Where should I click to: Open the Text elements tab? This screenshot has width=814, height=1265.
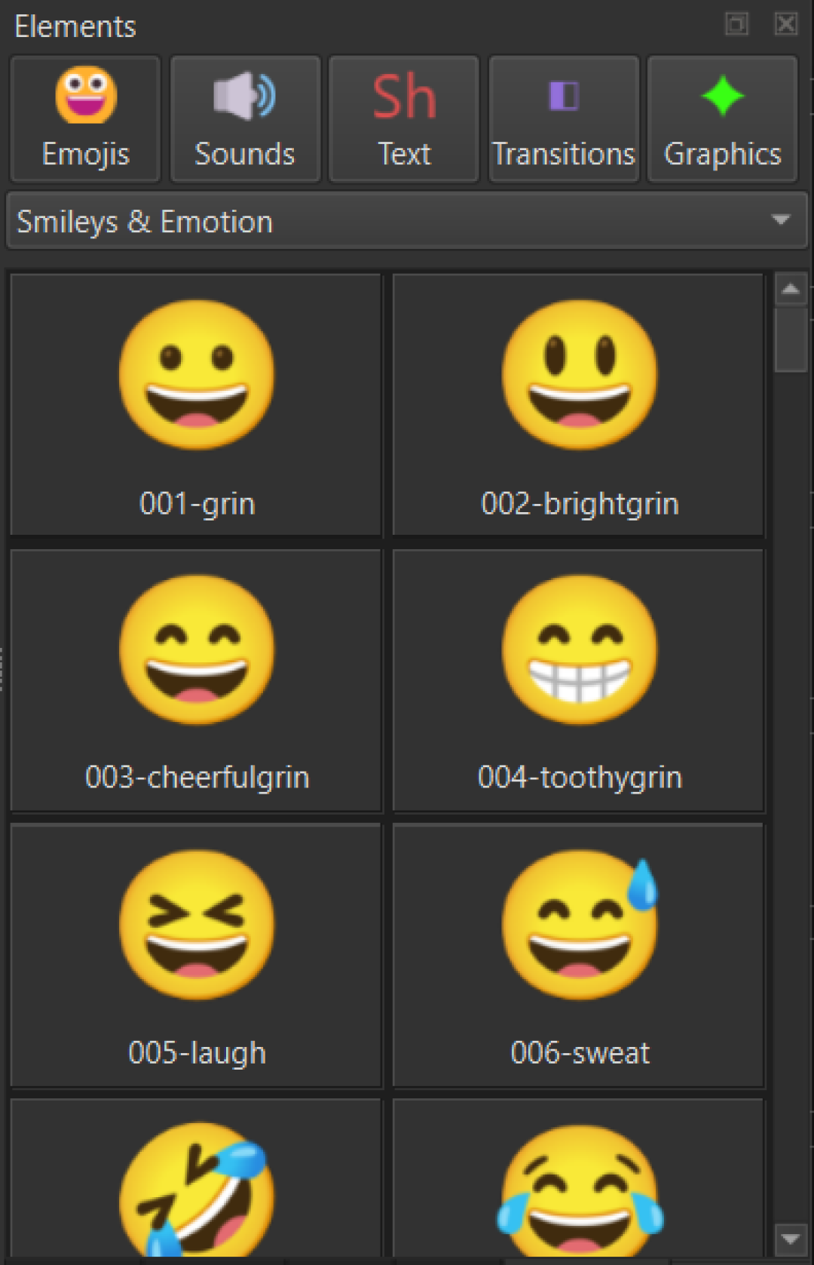(404, 119)
